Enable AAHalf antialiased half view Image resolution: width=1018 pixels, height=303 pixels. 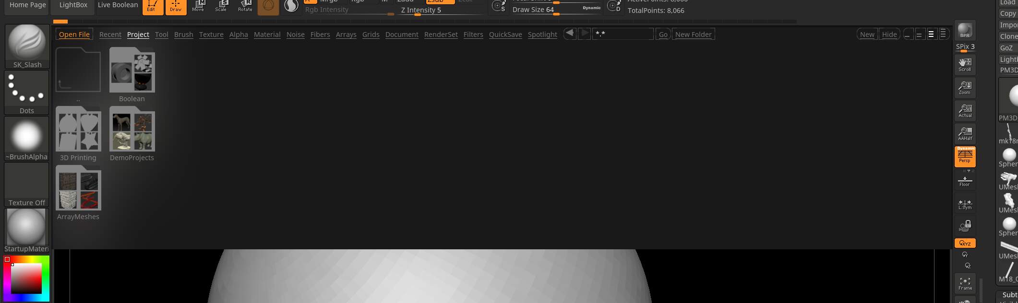(965, 133)
